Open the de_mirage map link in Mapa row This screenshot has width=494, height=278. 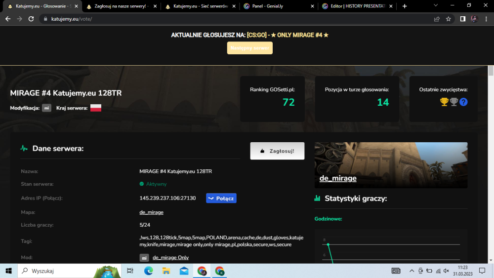tap(151, 212)
